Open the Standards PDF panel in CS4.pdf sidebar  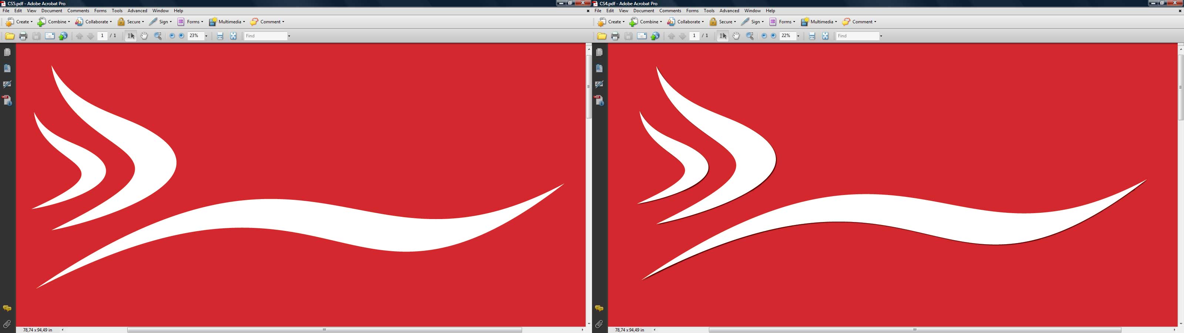pyautogui.click(x=599, y=100)
